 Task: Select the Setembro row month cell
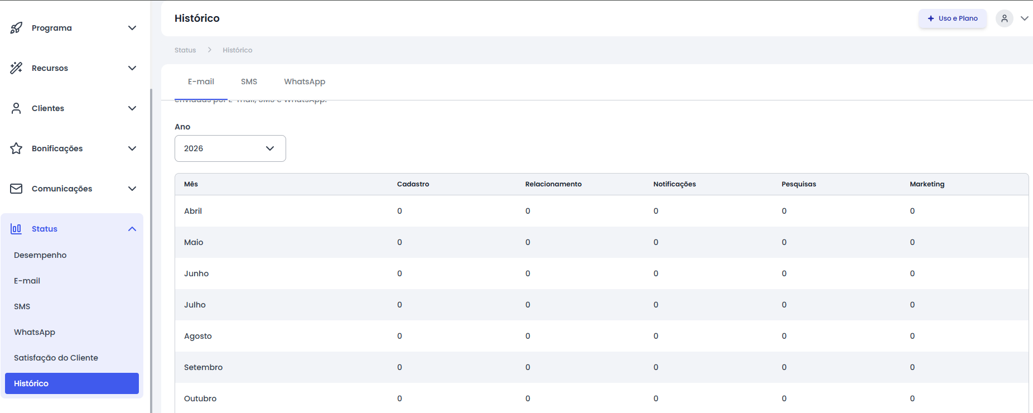203,367
